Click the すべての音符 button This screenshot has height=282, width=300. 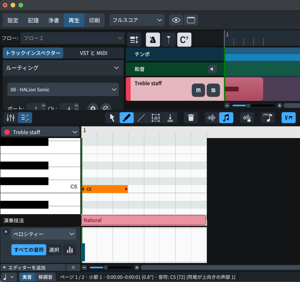[x=29, y=250]
